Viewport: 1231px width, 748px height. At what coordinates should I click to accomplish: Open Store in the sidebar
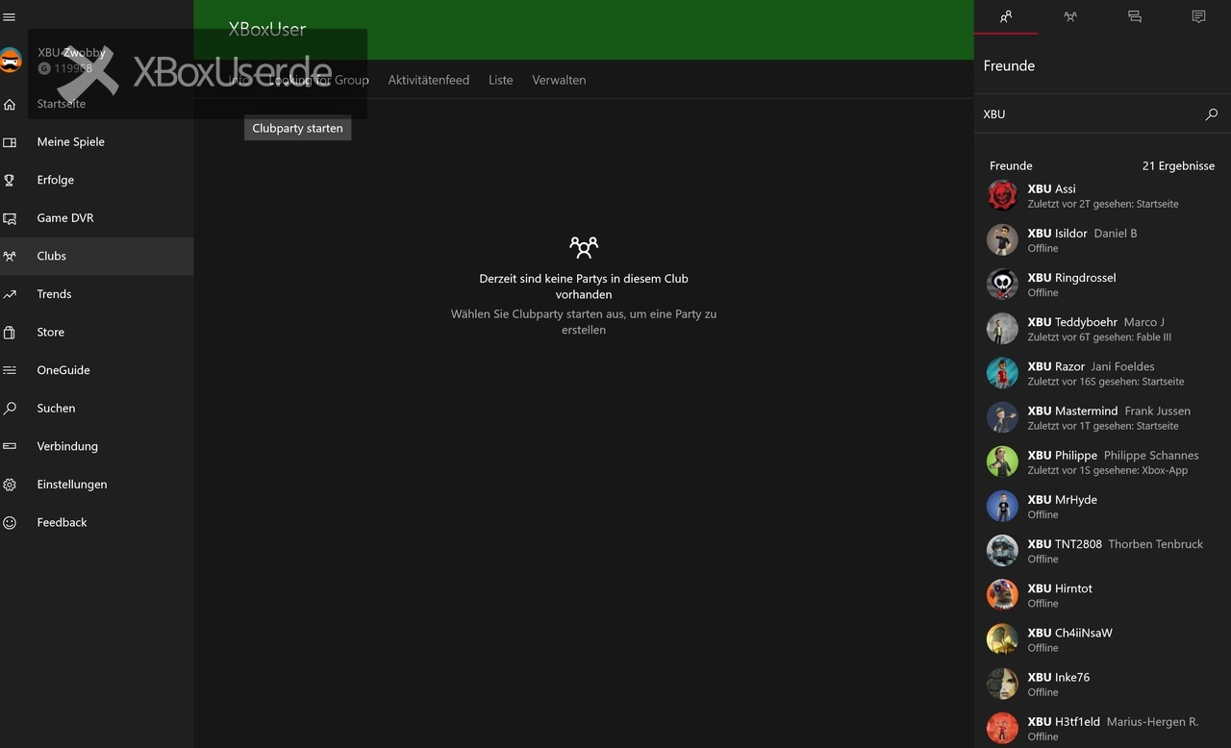click(96, 333)
